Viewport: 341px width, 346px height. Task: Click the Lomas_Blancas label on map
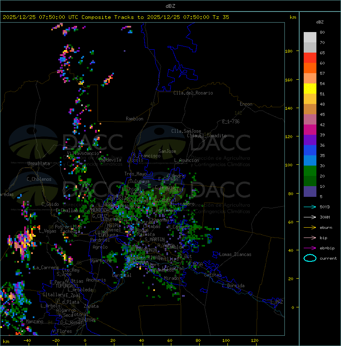(x=235, y=254)
